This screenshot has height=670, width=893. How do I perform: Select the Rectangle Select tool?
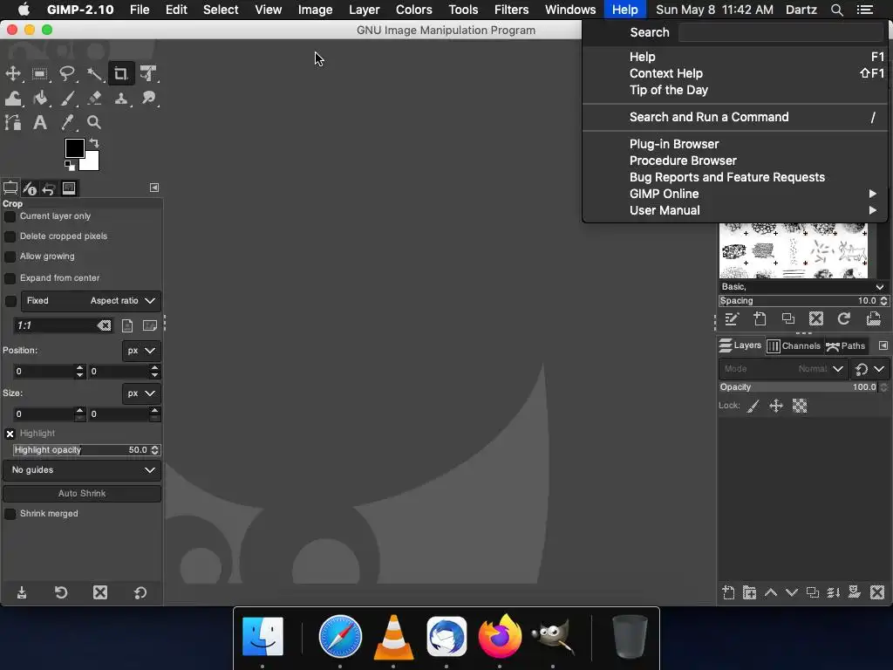click(40, 73)
